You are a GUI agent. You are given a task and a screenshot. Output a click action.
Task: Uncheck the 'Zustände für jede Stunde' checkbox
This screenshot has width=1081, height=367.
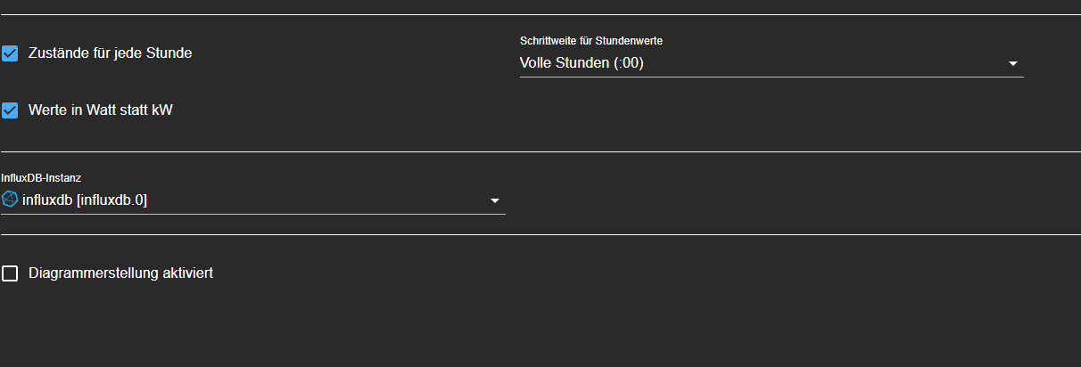(10, 53)
